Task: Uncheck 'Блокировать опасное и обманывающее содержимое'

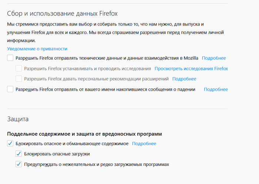Action: pos(10,144)
